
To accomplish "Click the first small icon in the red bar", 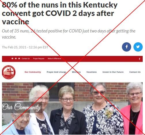I will click(12, 59).
